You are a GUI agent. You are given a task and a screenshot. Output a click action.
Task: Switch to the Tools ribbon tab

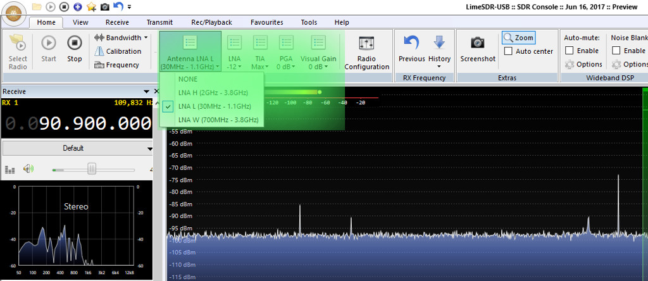309,22
